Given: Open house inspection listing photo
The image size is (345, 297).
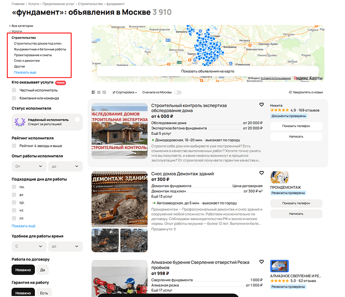Looking at the screenshot, I should point(119,131).
